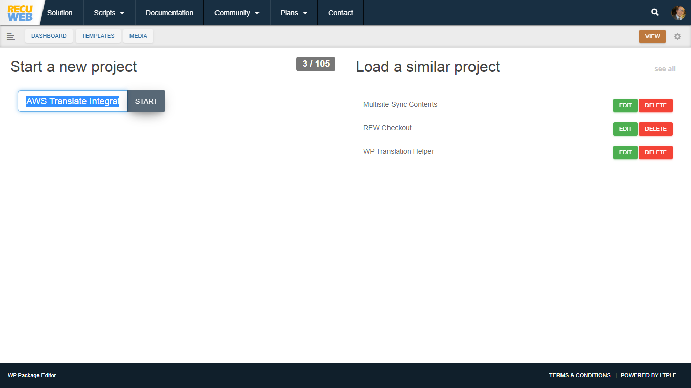691x388 pixels.
Task: Switch to the Media tab
Action: [x=138, y=36]
